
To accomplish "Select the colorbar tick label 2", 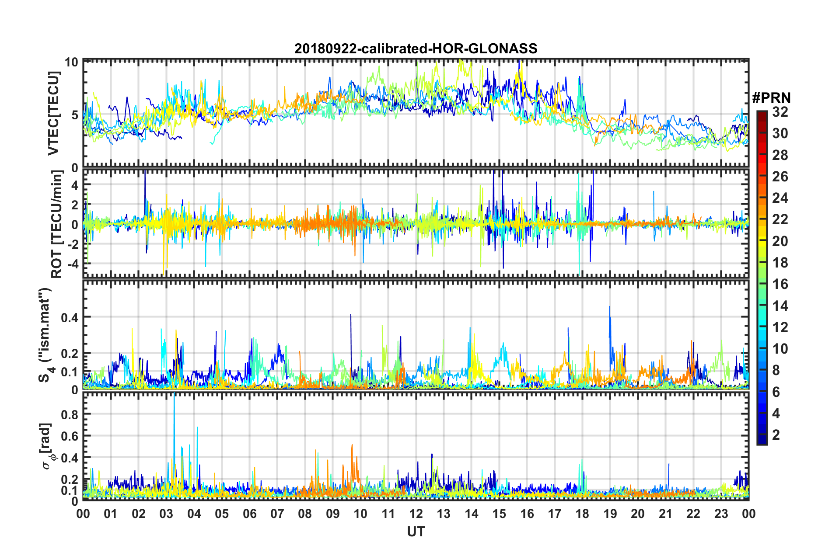I will [776, 434].
